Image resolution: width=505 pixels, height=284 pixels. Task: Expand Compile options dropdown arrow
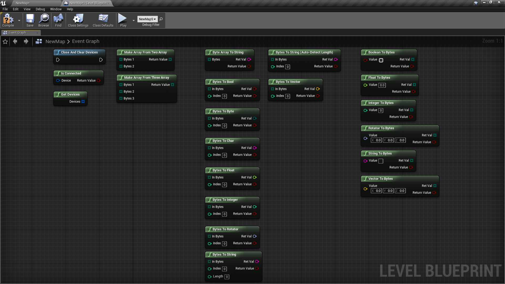coord(19,20)
